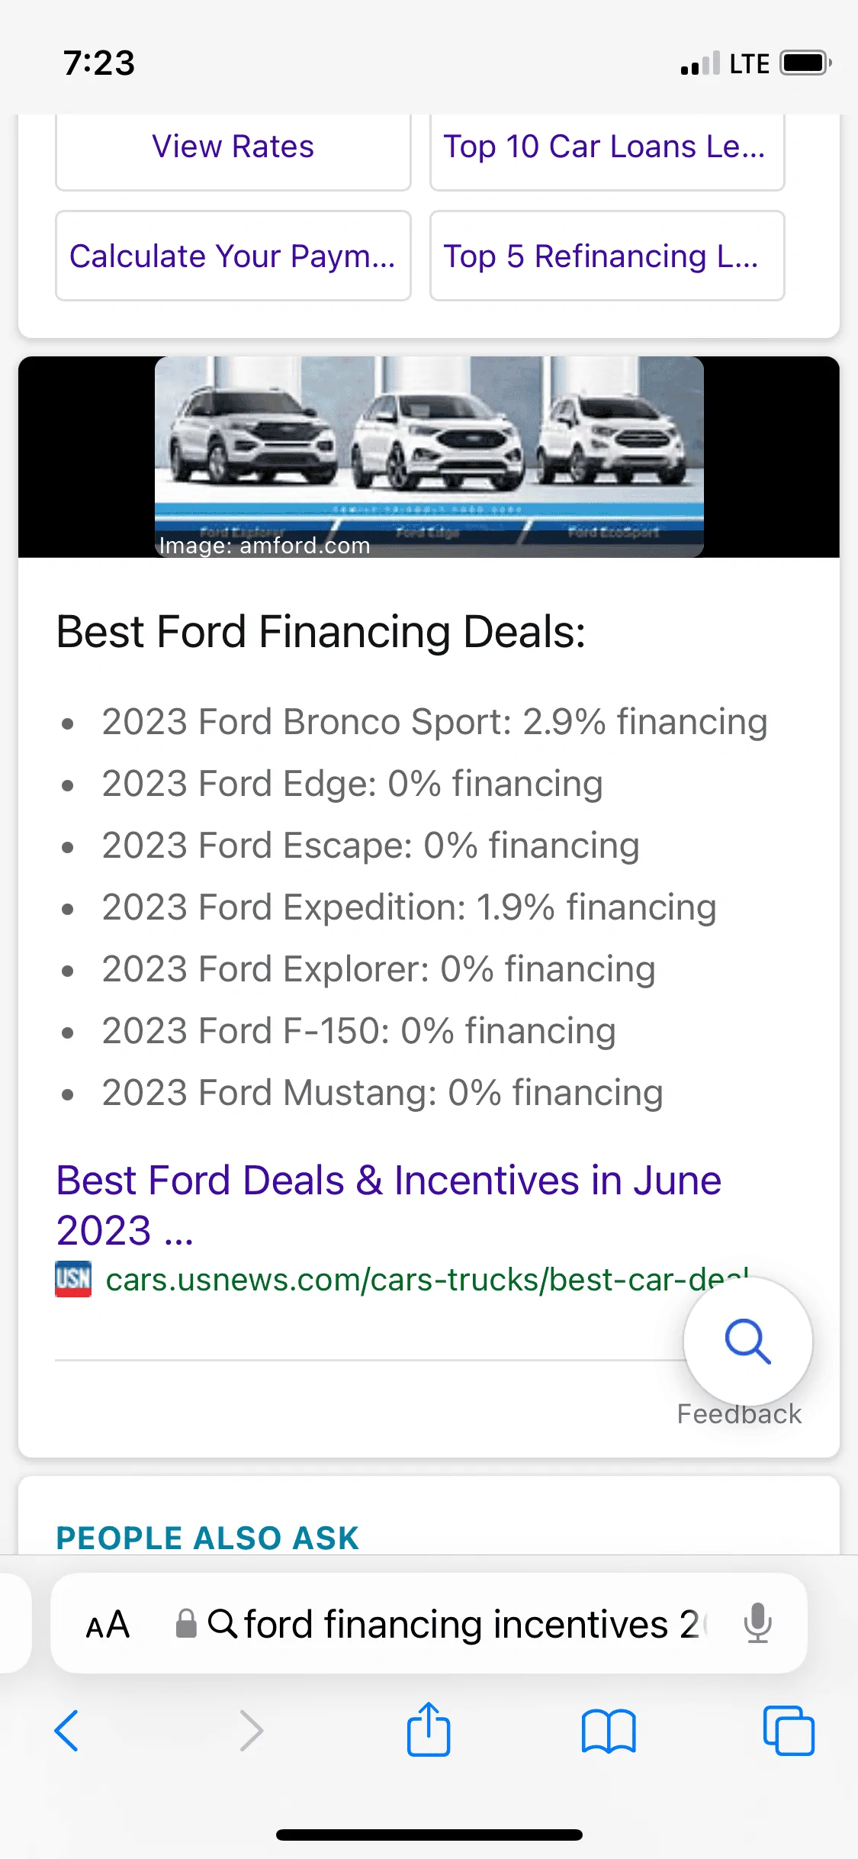Tap the Feedback link
Image resolution: width=858 pixels, height=1859 pixels.
(738, 1413)
